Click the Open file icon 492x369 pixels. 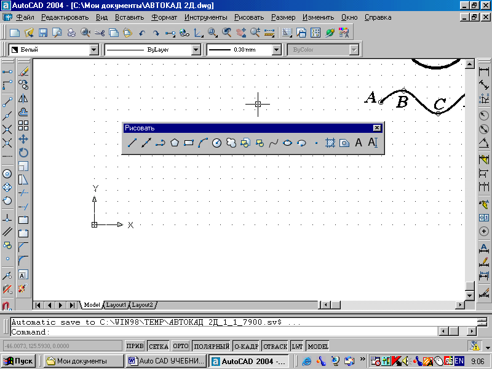point(29,33)
